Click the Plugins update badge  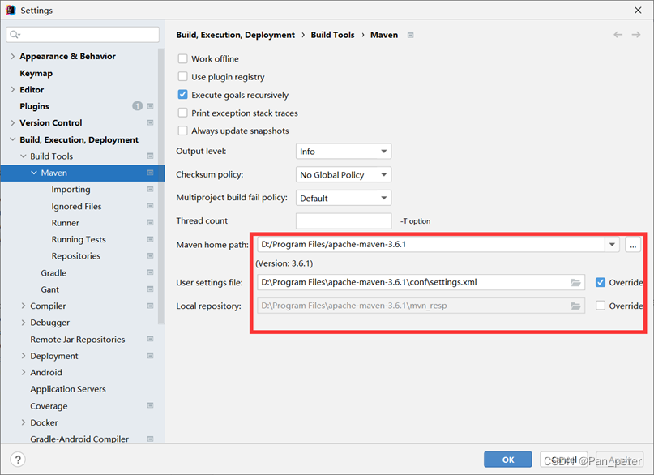pyautogui.click(x=137, y=106)
